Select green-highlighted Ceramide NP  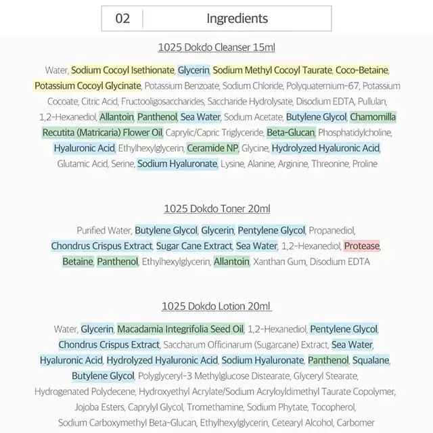point(212,148)
